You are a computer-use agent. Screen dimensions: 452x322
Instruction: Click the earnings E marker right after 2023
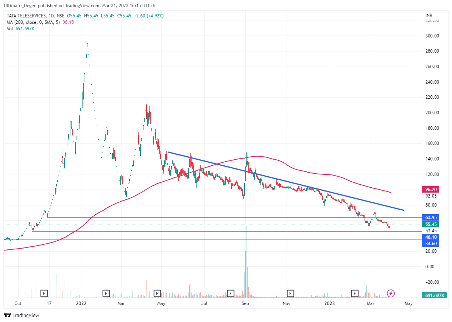(355, 293)
